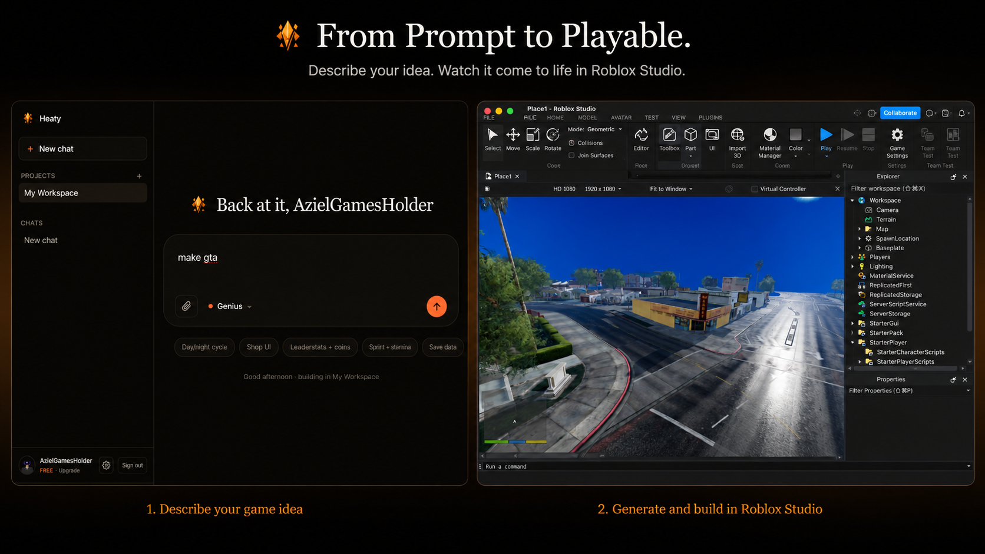The height and width of the screenshot is (554, 985).
Task: Pop out the Explorer panel
Action: pyautogui.click(x=953, y=177)
